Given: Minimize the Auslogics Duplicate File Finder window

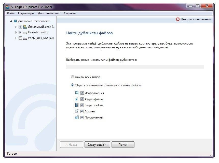Looking at the screenshot, I should point(190,6).
